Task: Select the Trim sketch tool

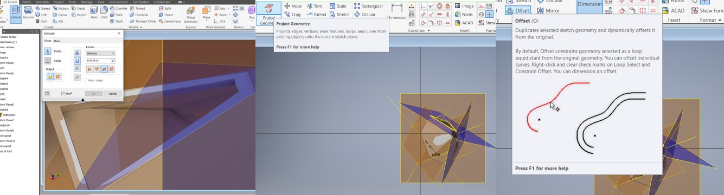Action: pos(315,6)
